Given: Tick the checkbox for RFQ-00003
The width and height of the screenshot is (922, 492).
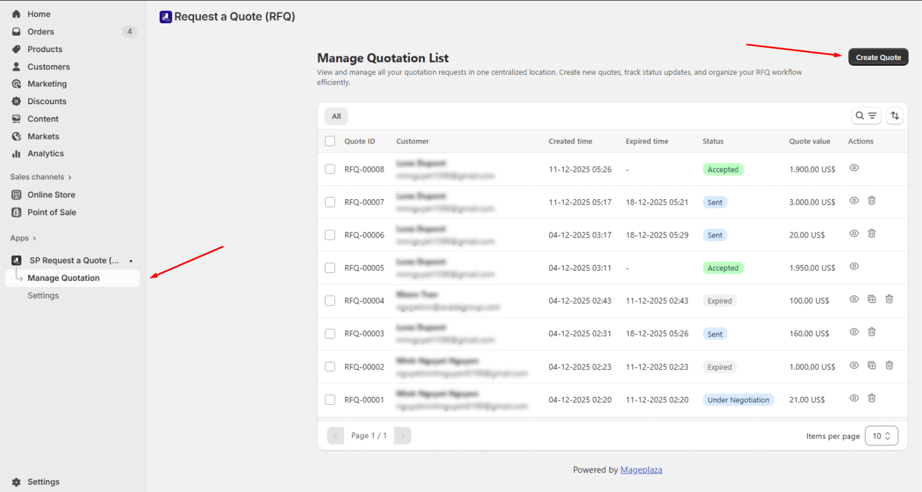Looking at the screenshot, I should coord(330,333).
